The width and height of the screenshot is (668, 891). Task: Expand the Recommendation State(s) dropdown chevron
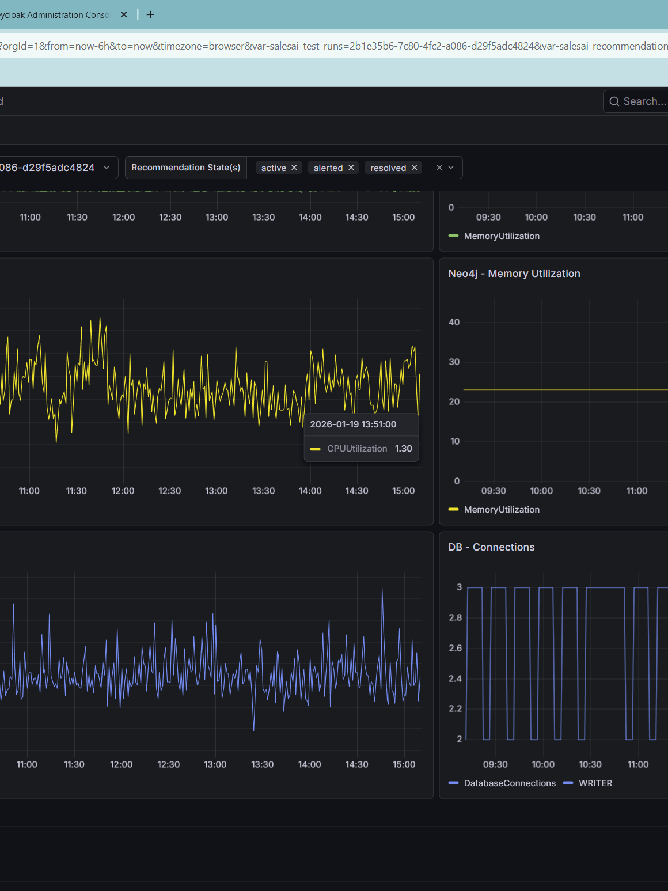451,168
